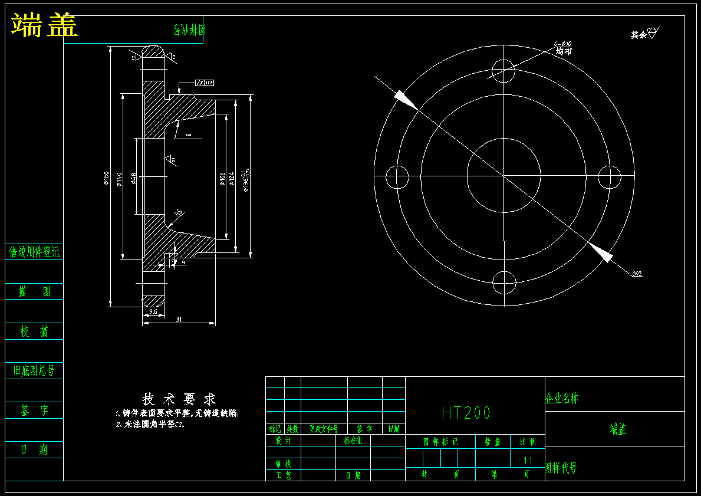Click the 设计 row label

pos(283,441)
